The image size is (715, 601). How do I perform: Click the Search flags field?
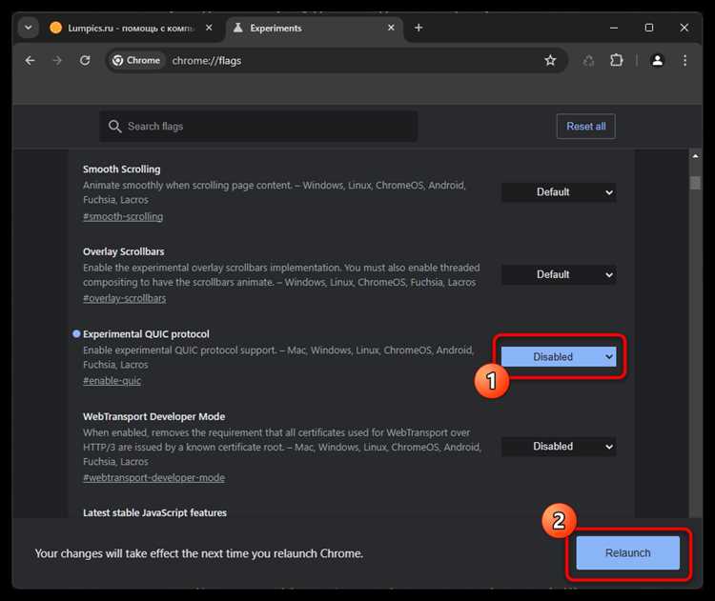pyautogui.click(x=258, y=127)
